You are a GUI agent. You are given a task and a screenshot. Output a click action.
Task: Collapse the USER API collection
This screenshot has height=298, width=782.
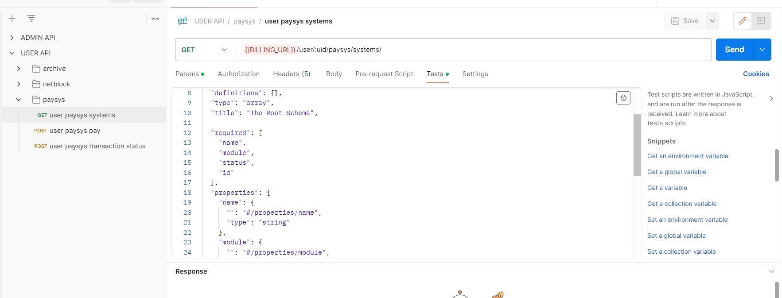coord(12,53)
